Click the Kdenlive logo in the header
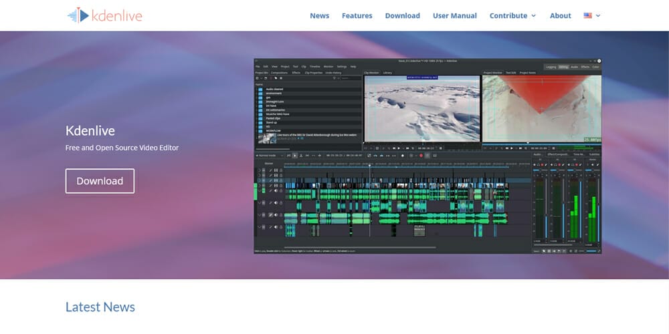Image resolution: width=669 pixels, height=334 pixels. click(x=104, y=15)
